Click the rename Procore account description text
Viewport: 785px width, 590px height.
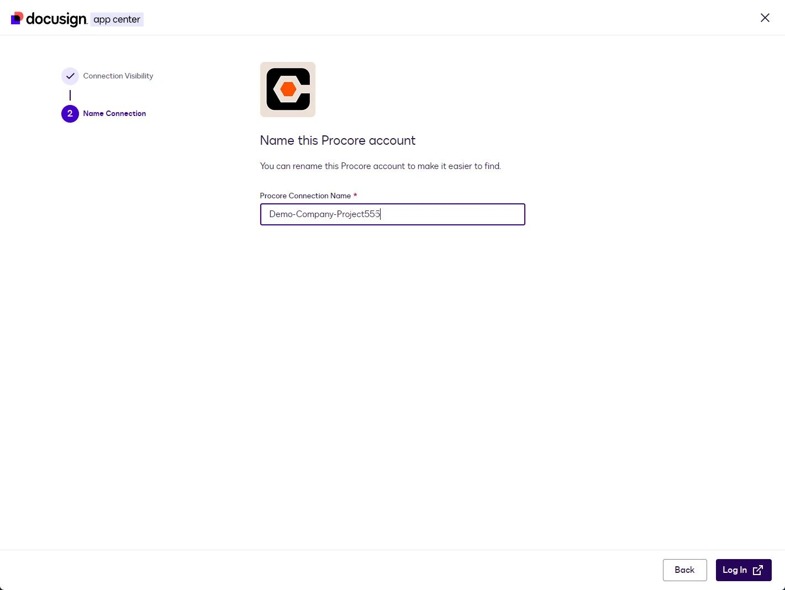[x=381, y=166]
